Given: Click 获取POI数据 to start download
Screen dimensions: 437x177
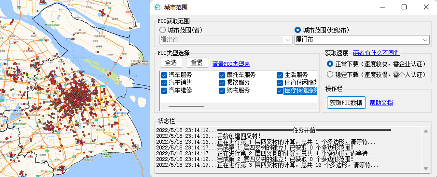Looking at the screenshot, I should click(x=346, y=103).
